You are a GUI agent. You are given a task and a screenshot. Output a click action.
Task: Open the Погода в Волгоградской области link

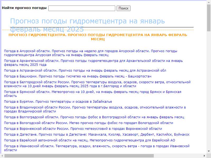[94, 117]
